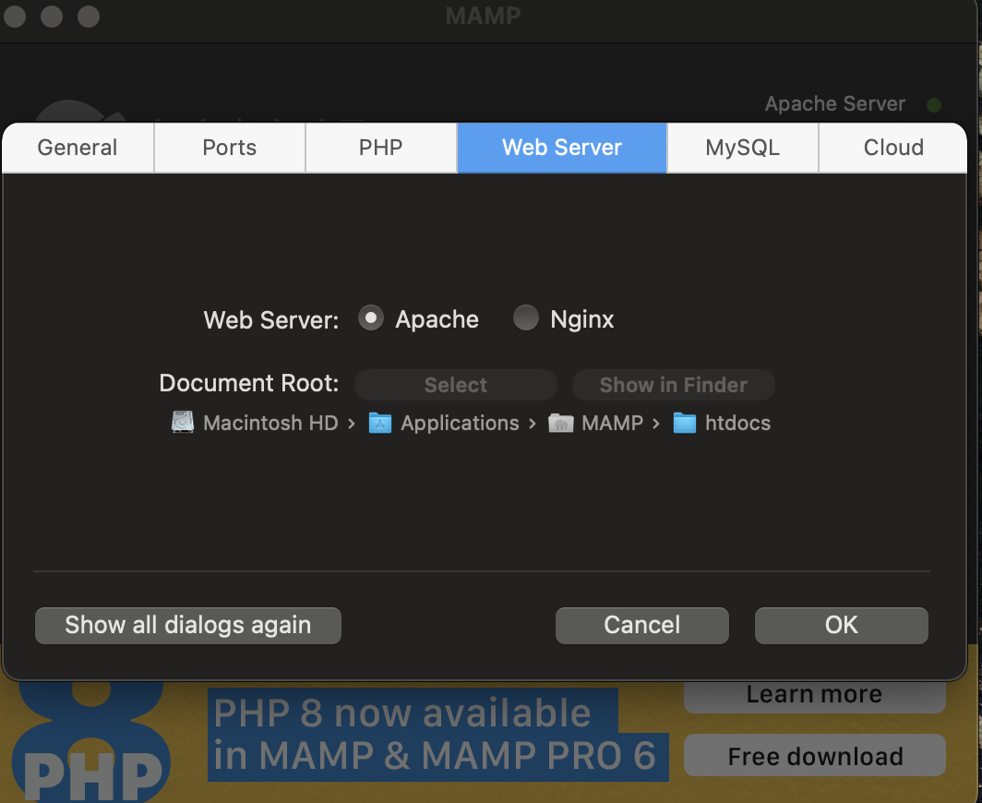Click Show all dialogs again
Image resolution: width=982 pixels, height=803 pixels.
click(187, 625)
